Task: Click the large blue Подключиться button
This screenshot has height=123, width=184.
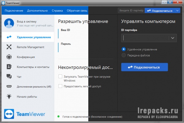Action: pyautogui.click(x=144, y=67)
